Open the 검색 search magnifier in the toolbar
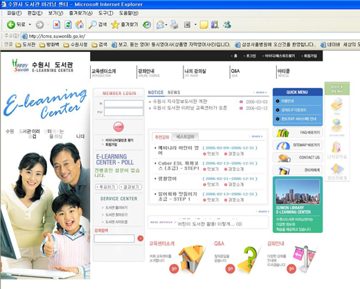 [x=98, y=24]
